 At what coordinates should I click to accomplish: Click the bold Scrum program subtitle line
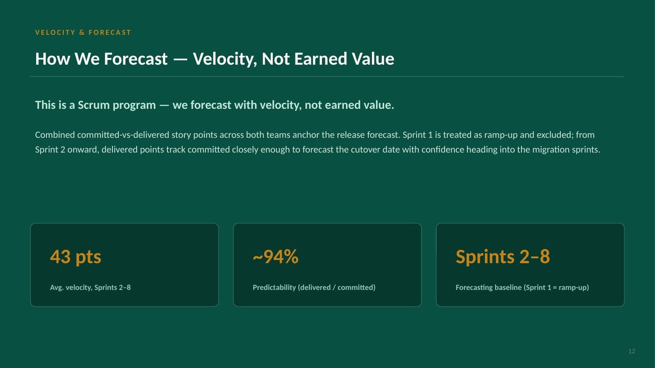pyautogui.click(x=214, y=105)
